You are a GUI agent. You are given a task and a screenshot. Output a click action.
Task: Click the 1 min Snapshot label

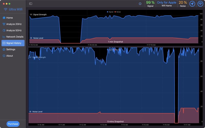[116, 42]
